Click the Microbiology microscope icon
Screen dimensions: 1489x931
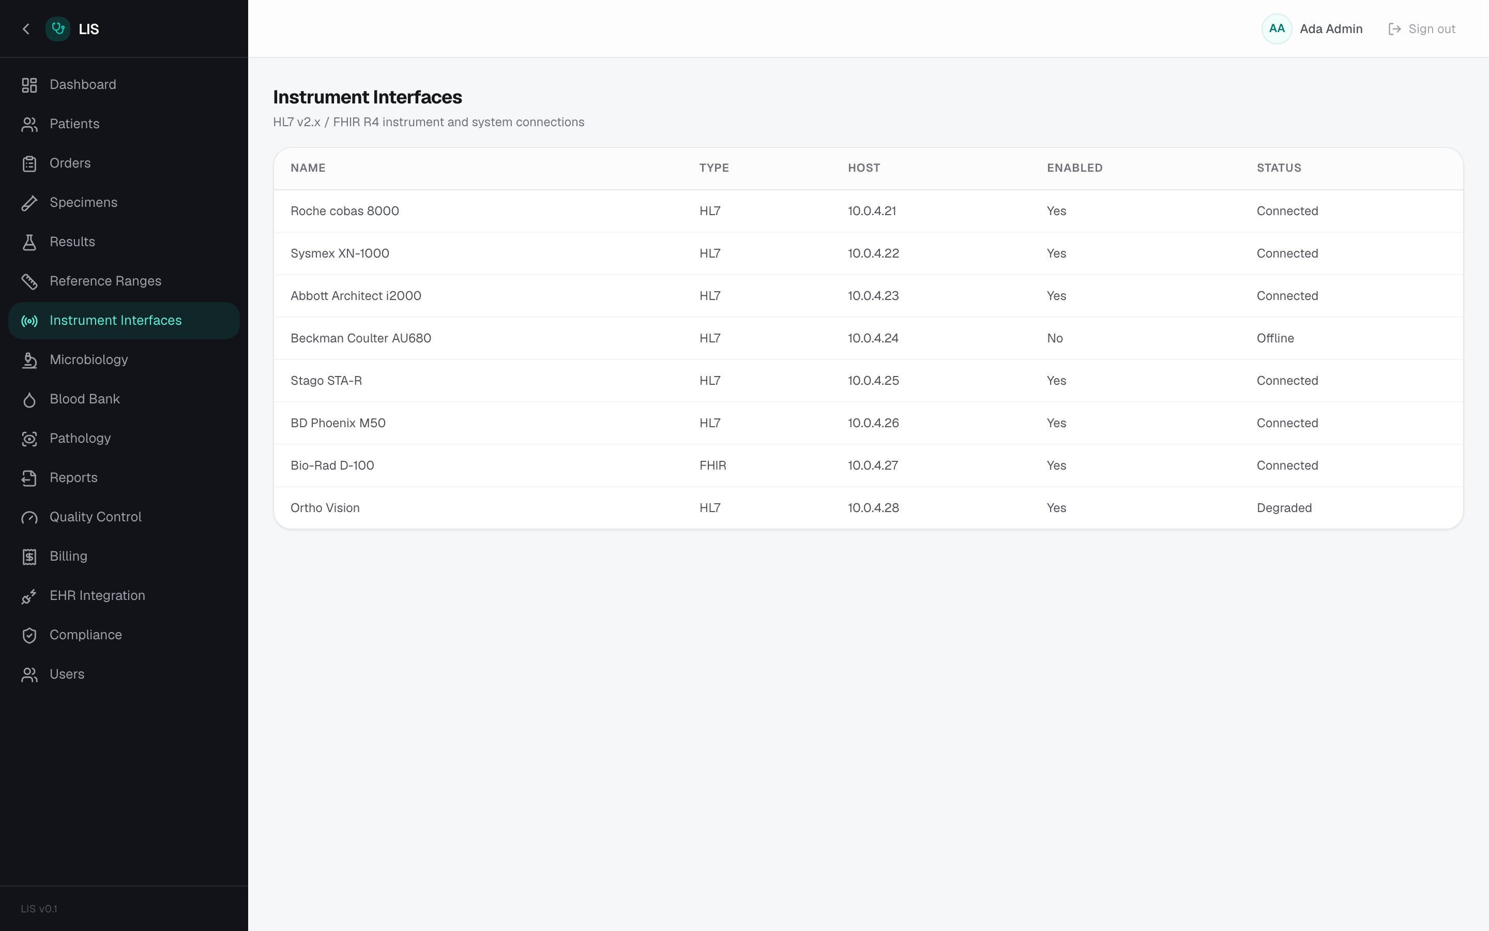29,360
